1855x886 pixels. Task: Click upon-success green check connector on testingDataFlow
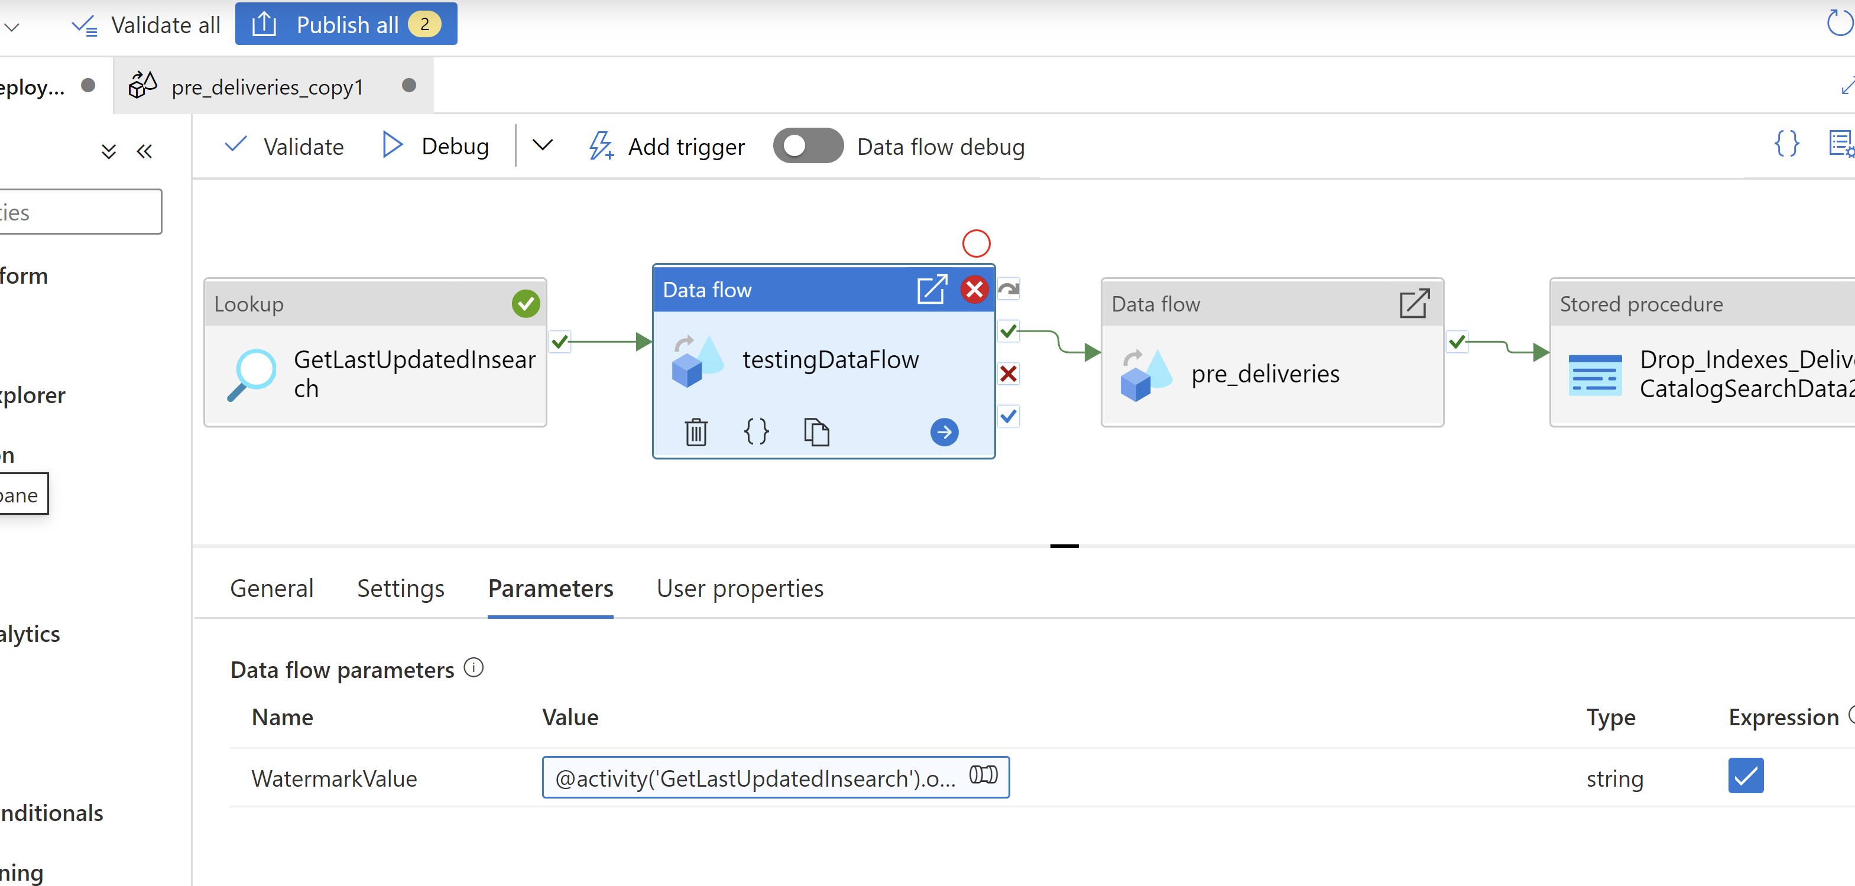click(1009, 331)
